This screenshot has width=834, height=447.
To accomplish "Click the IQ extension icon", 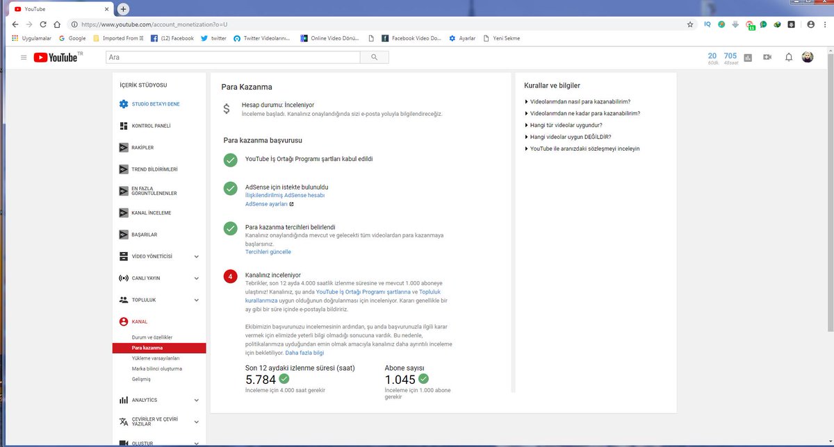I will point(708,24).
